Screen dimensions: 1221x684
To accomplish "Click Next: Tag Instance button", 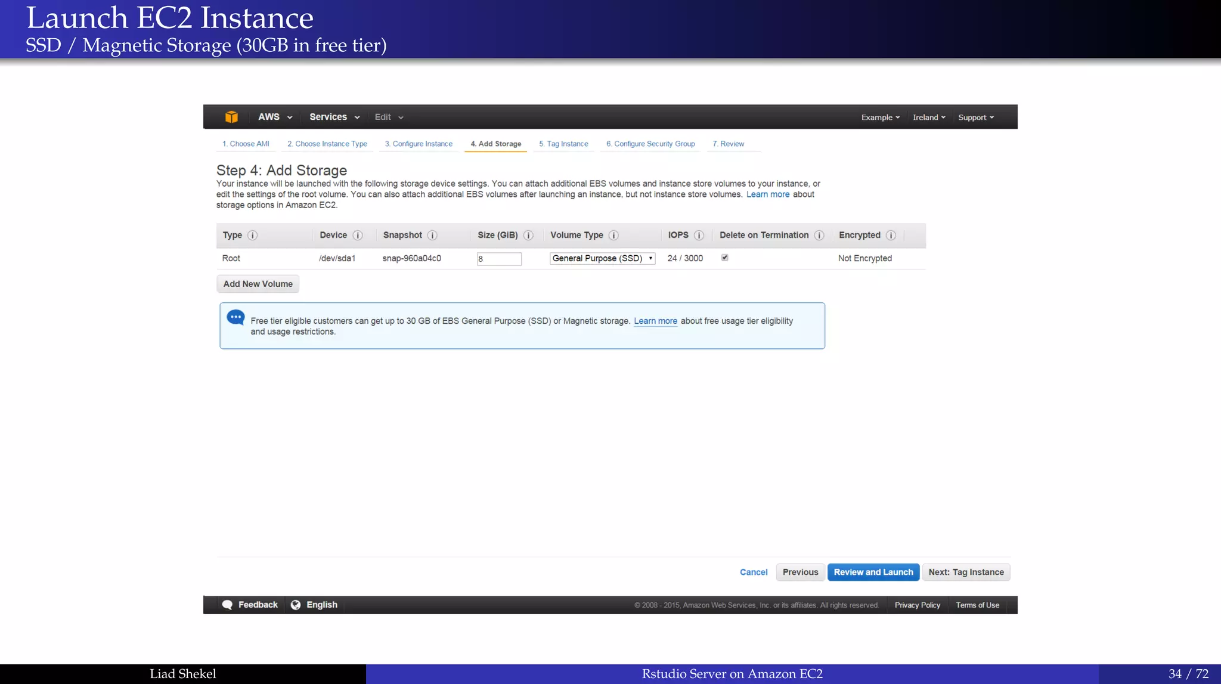I will coord(966,572).
